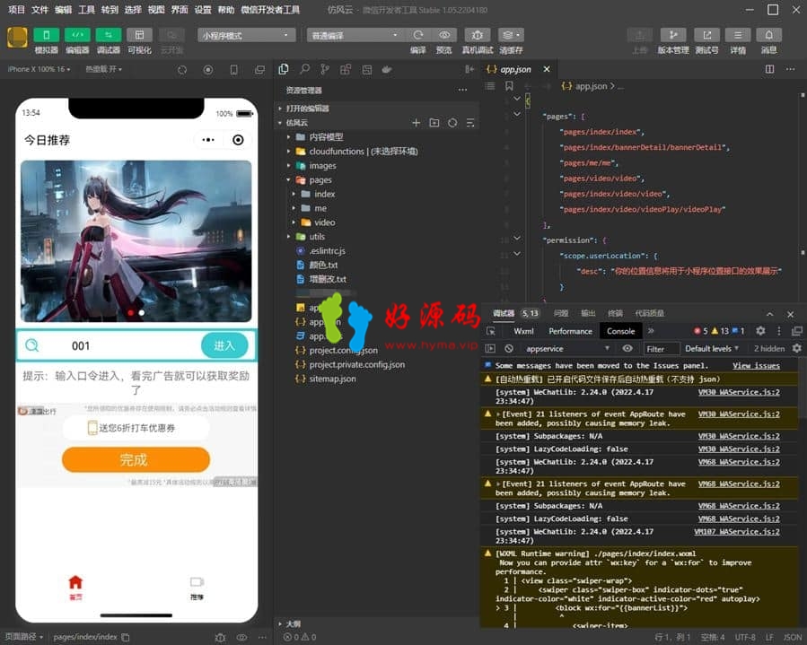Open version management

tap(673, 35)
